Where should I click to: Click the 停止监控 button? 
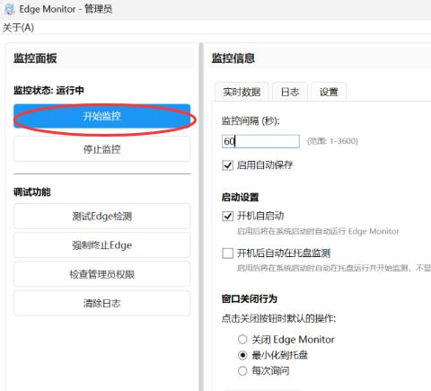pyautogui.click(x=101, y=149)
